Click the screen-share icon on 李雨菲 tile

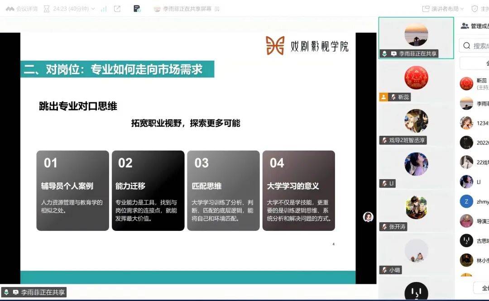394,54
